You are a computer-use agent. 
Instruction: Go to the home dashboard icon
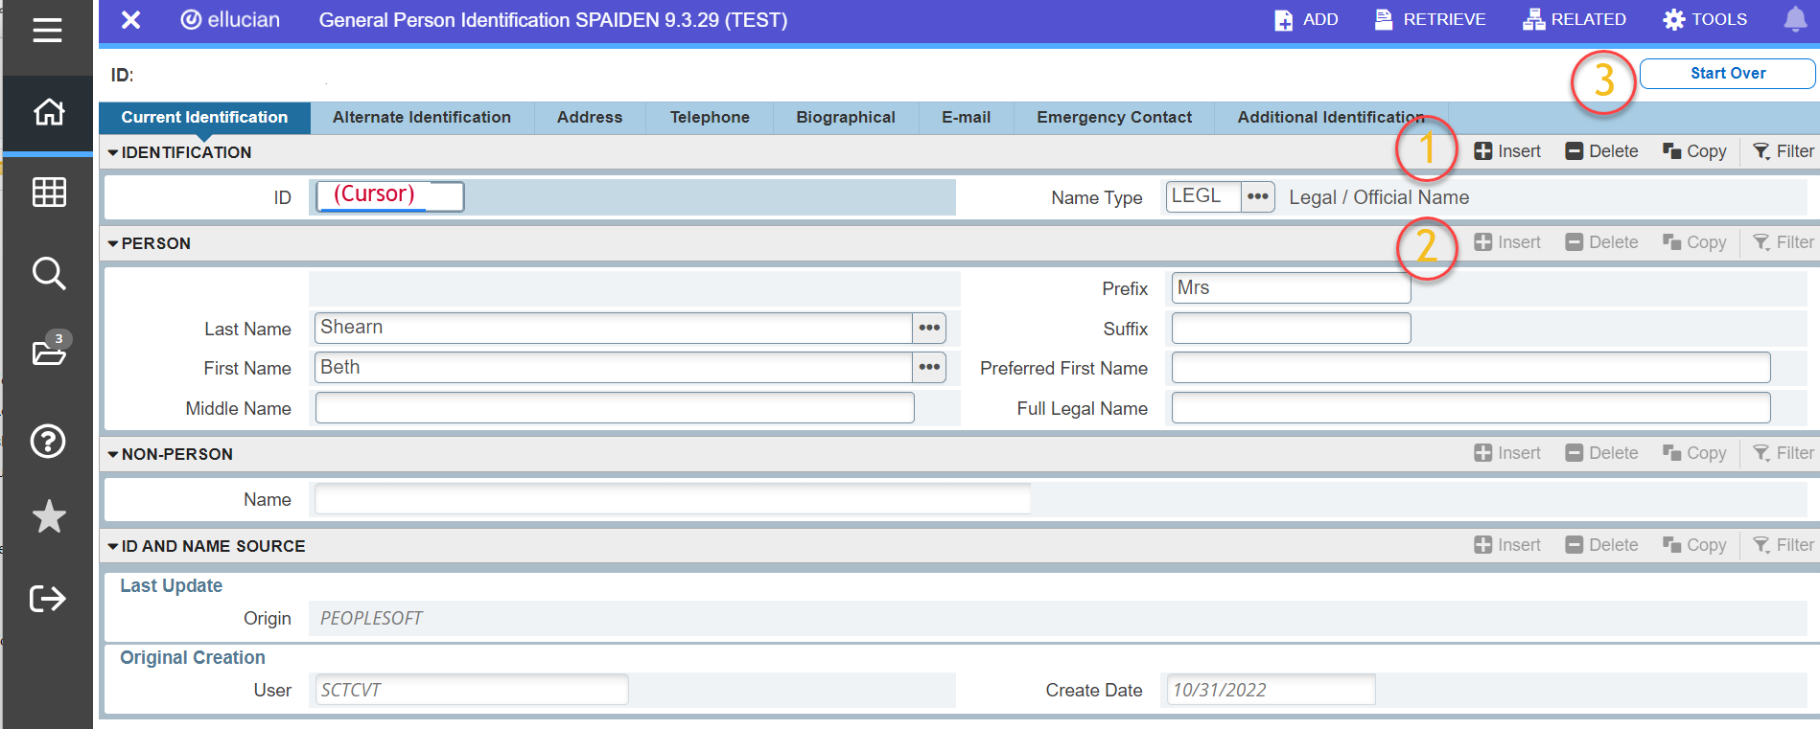(49, 113)
